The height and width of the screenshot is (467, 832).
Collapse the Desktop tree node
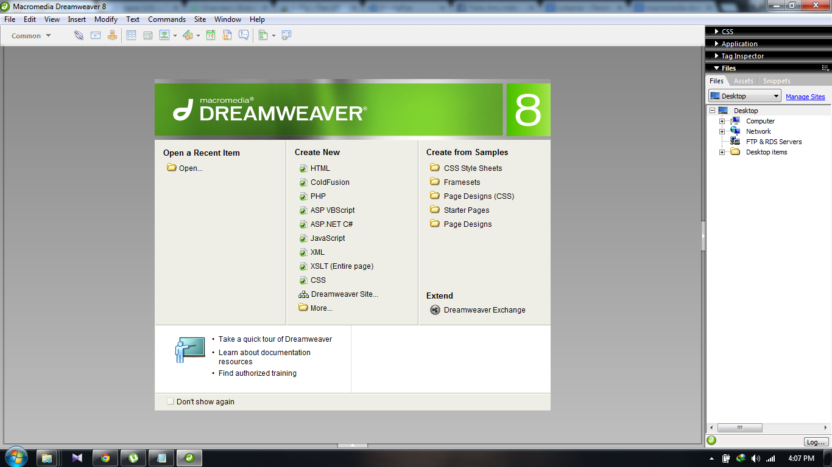pyautogui.click(x=711, y=111)
